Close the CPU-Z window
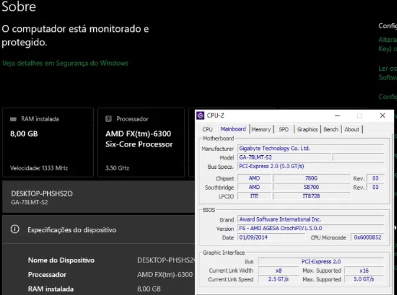Image resolution: width=397 pixels, height=295 pixels. [x=382, y=116]
